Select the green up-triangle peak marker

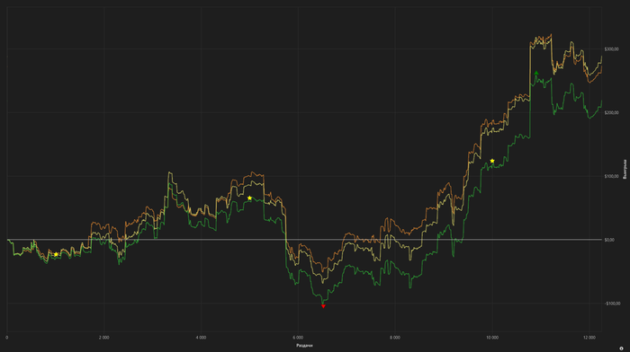click(536, 73)
